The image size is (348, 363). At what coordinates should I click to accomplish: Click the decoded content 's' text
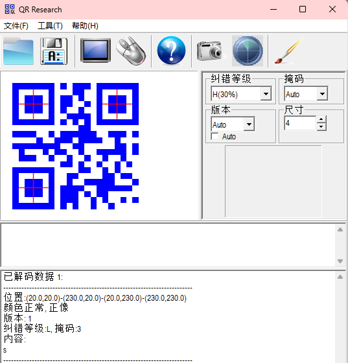5,350
